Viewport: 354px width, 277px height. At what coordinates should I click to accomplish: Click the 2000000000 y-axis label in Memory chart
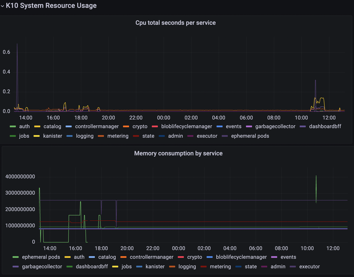(x=20, y=209)
